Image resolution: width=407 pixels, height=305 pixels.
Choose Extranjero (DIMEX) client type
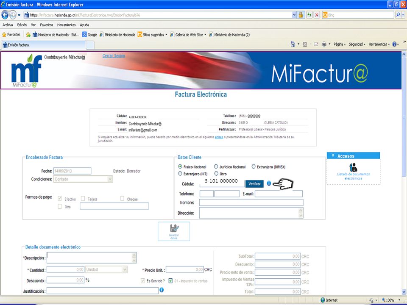pyautogui.click(x=254, y=166)
